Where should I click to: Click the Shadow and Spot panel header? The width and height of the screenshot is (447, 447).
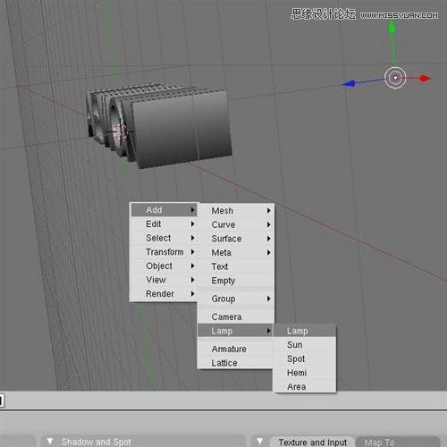(x=143, y=442)
